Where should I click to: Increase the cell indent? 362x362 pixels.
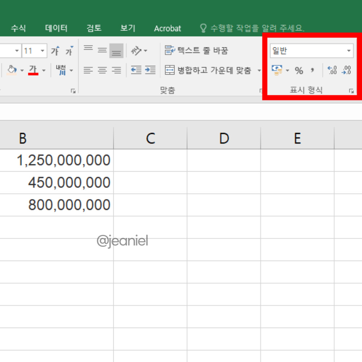pos(150,70)
